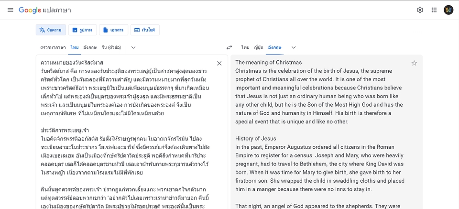Screen dimensions: 459x209
Task: Expand the target language list chevron
Action: [x=294, y=47]
